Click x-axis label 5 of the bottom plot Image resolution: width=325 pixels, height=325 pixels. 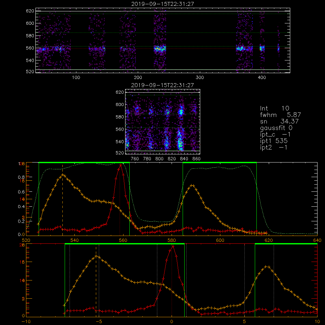(245, 322)
